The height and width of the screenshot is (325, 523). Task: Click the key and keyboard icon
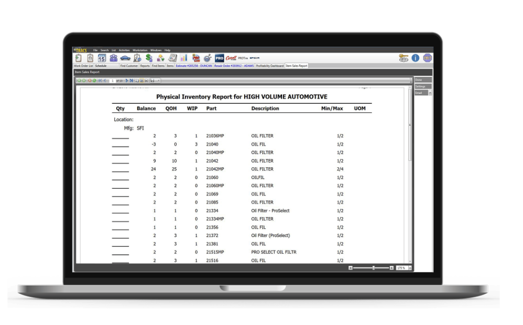click(x=403, y=58)
